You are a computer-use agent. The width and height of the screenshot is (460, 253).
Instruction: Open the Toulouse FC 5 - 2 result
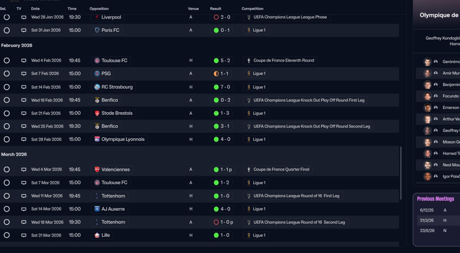[222, 61]
